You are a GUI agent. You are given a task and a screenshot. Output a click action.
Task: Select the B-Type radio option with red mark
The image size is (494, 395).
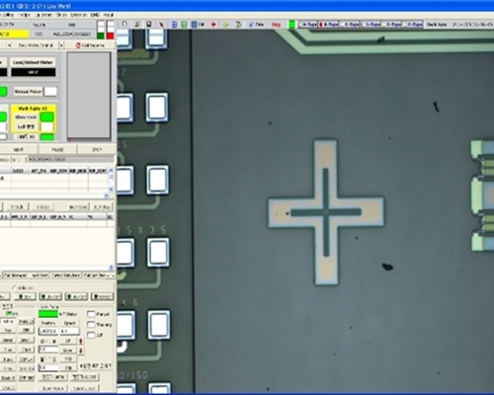(x=328, y=25)
